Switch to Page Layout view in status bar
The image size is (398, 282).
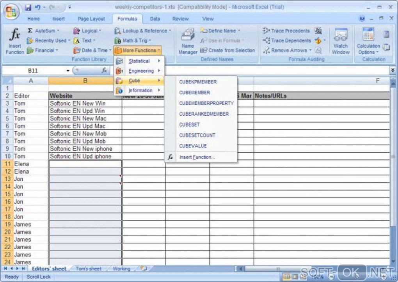tap(295, 277)
